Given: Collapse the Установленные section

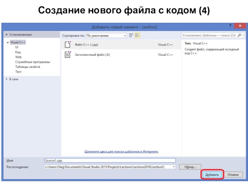Looking at the screenshot, I should point(6,34).
